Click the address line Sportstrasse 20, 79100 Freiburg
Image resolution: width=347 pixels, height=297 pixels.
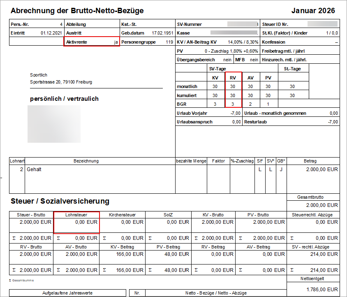point(61,82)
